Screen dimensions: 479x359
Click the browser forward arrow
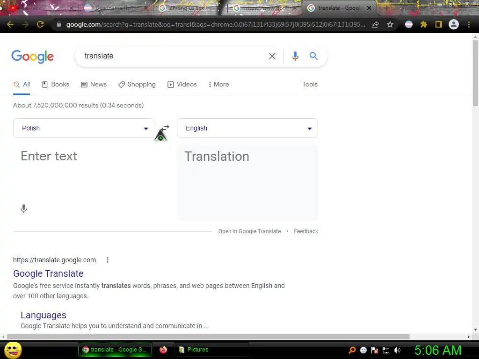click(25, 24)
